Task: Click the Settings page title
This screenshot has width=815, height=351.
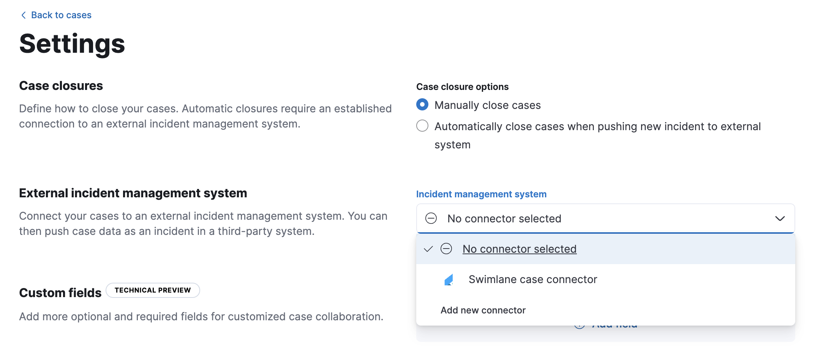Action: 72,44
